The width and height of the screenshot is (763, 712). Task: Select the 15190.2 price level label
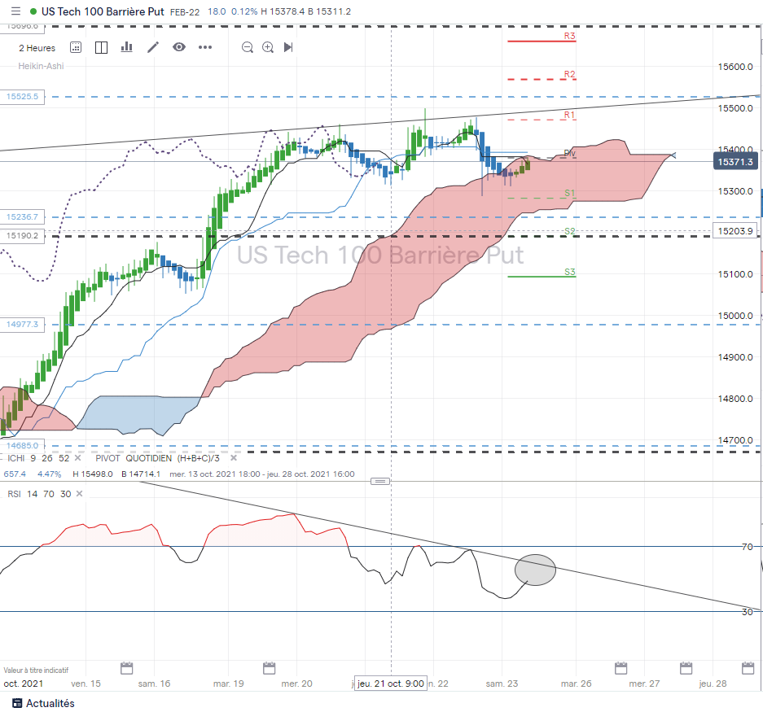[22, 236]
